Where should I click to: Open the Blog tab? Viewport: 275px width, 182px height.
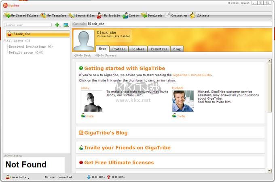pyautogui.click(x=177, y=49)
